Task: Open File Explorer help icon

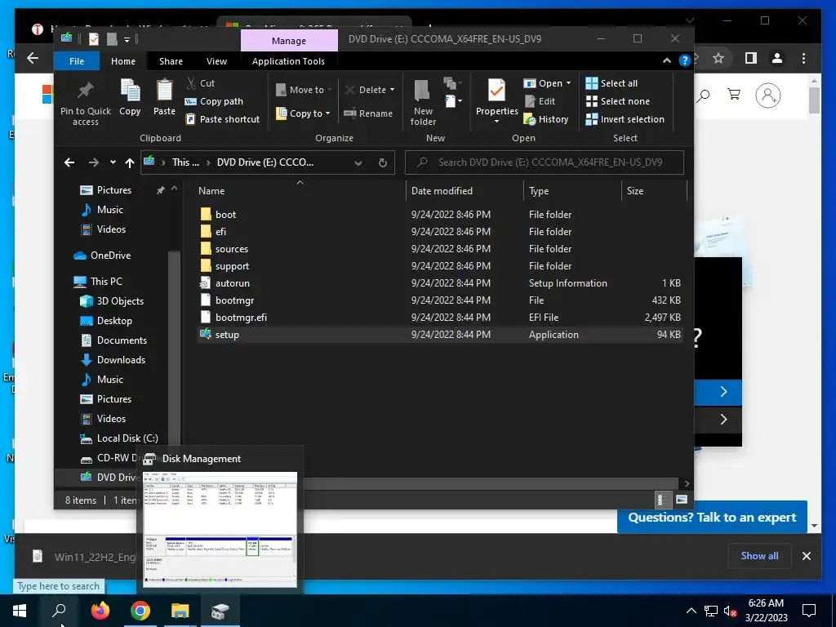Action: point(685,60)
